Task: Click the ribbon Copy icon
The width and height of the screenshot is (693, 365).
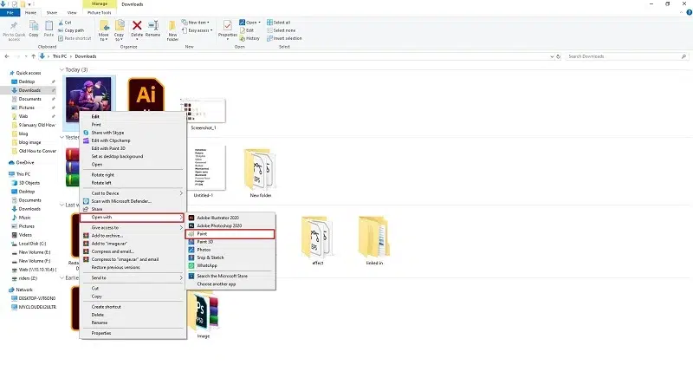Action: pyautogui.click(x=34, y=27)
